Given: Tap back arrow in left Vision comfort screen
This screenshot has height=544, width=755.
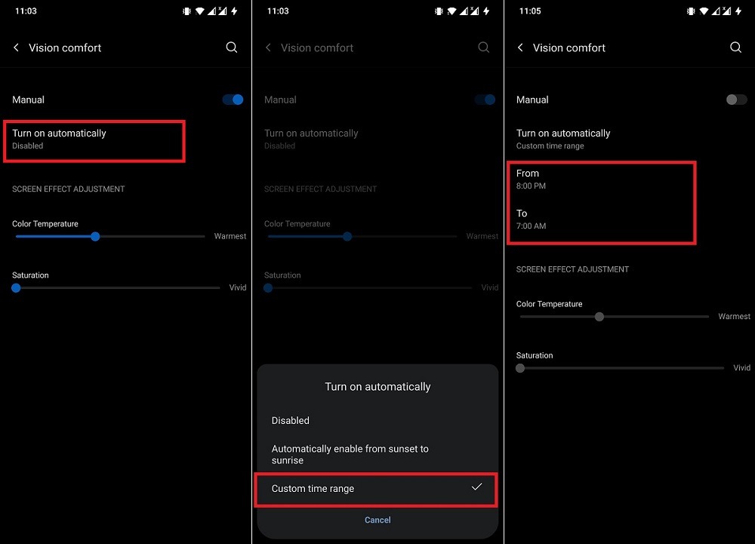Looking at the screenshot, I should click(17, 47).
